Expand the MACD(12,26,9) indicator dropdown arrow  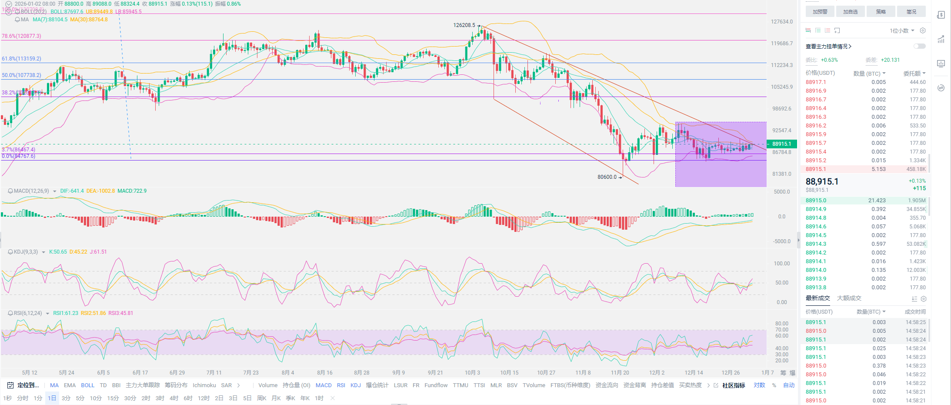(54, 191)
